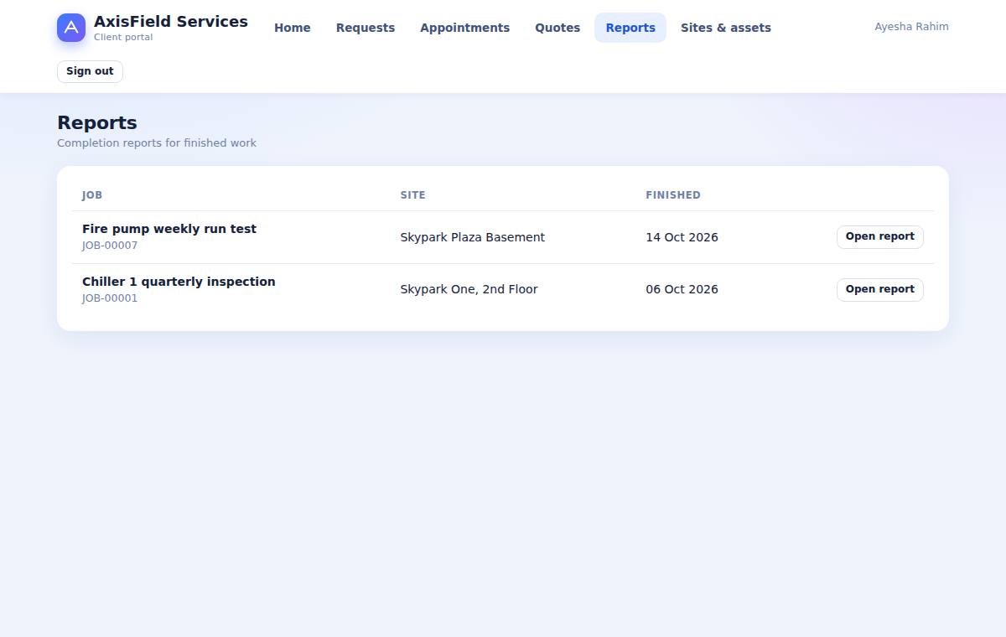This screenshot has height=637, width=1006.
Task: Navigate to Sites & assets
Action: (726, 28)
